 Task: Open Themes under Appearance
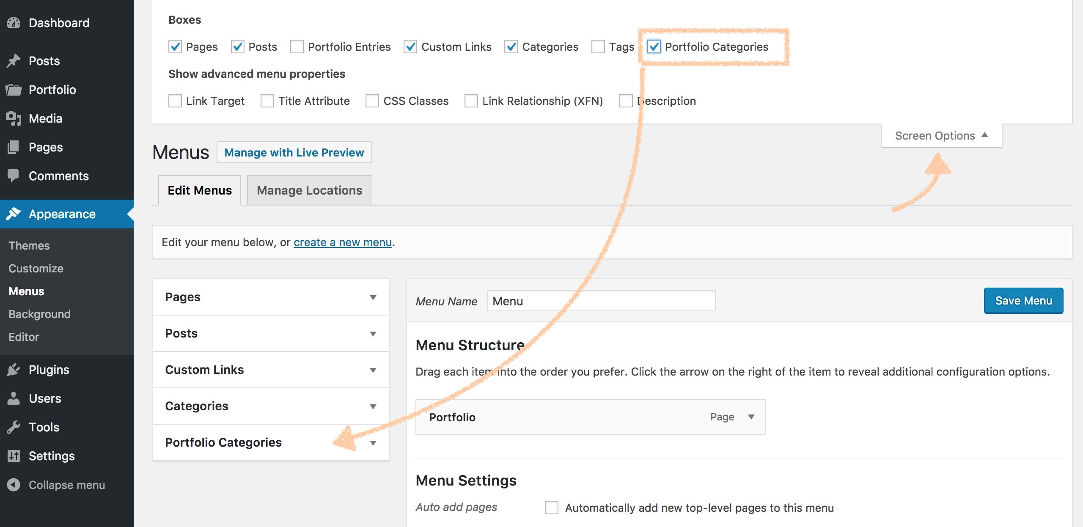(29, 246)
